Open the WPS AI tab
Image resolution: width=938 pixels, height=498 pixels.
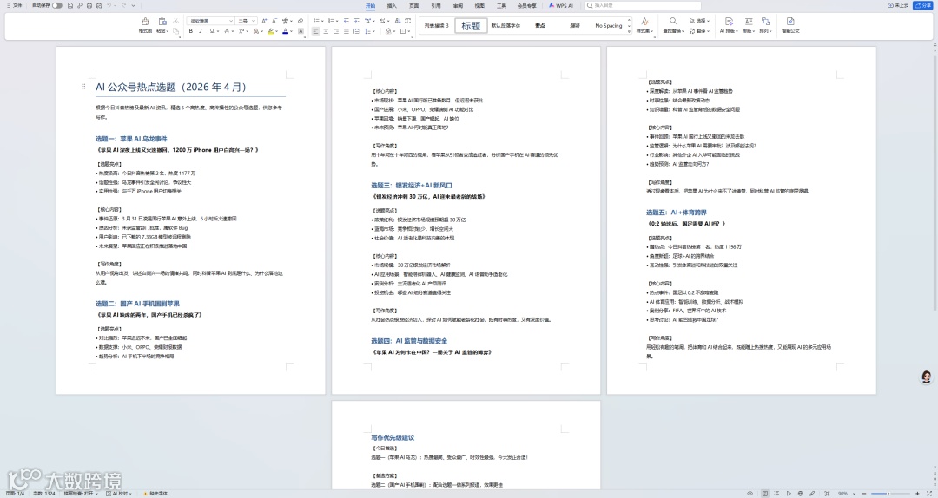click(x=560, y=6)
